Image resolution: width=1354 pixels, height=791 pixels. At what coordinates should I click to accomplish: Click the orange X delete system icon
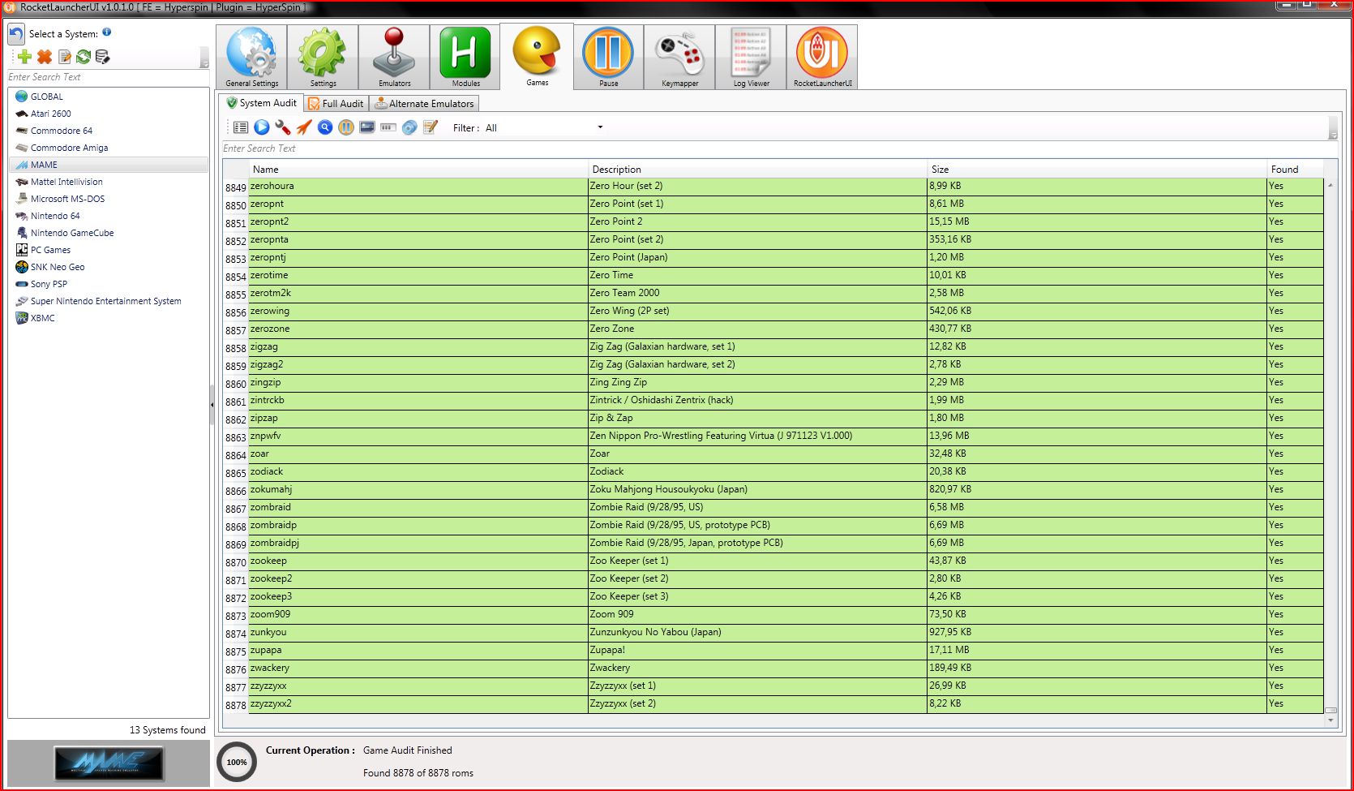(45, 57)
